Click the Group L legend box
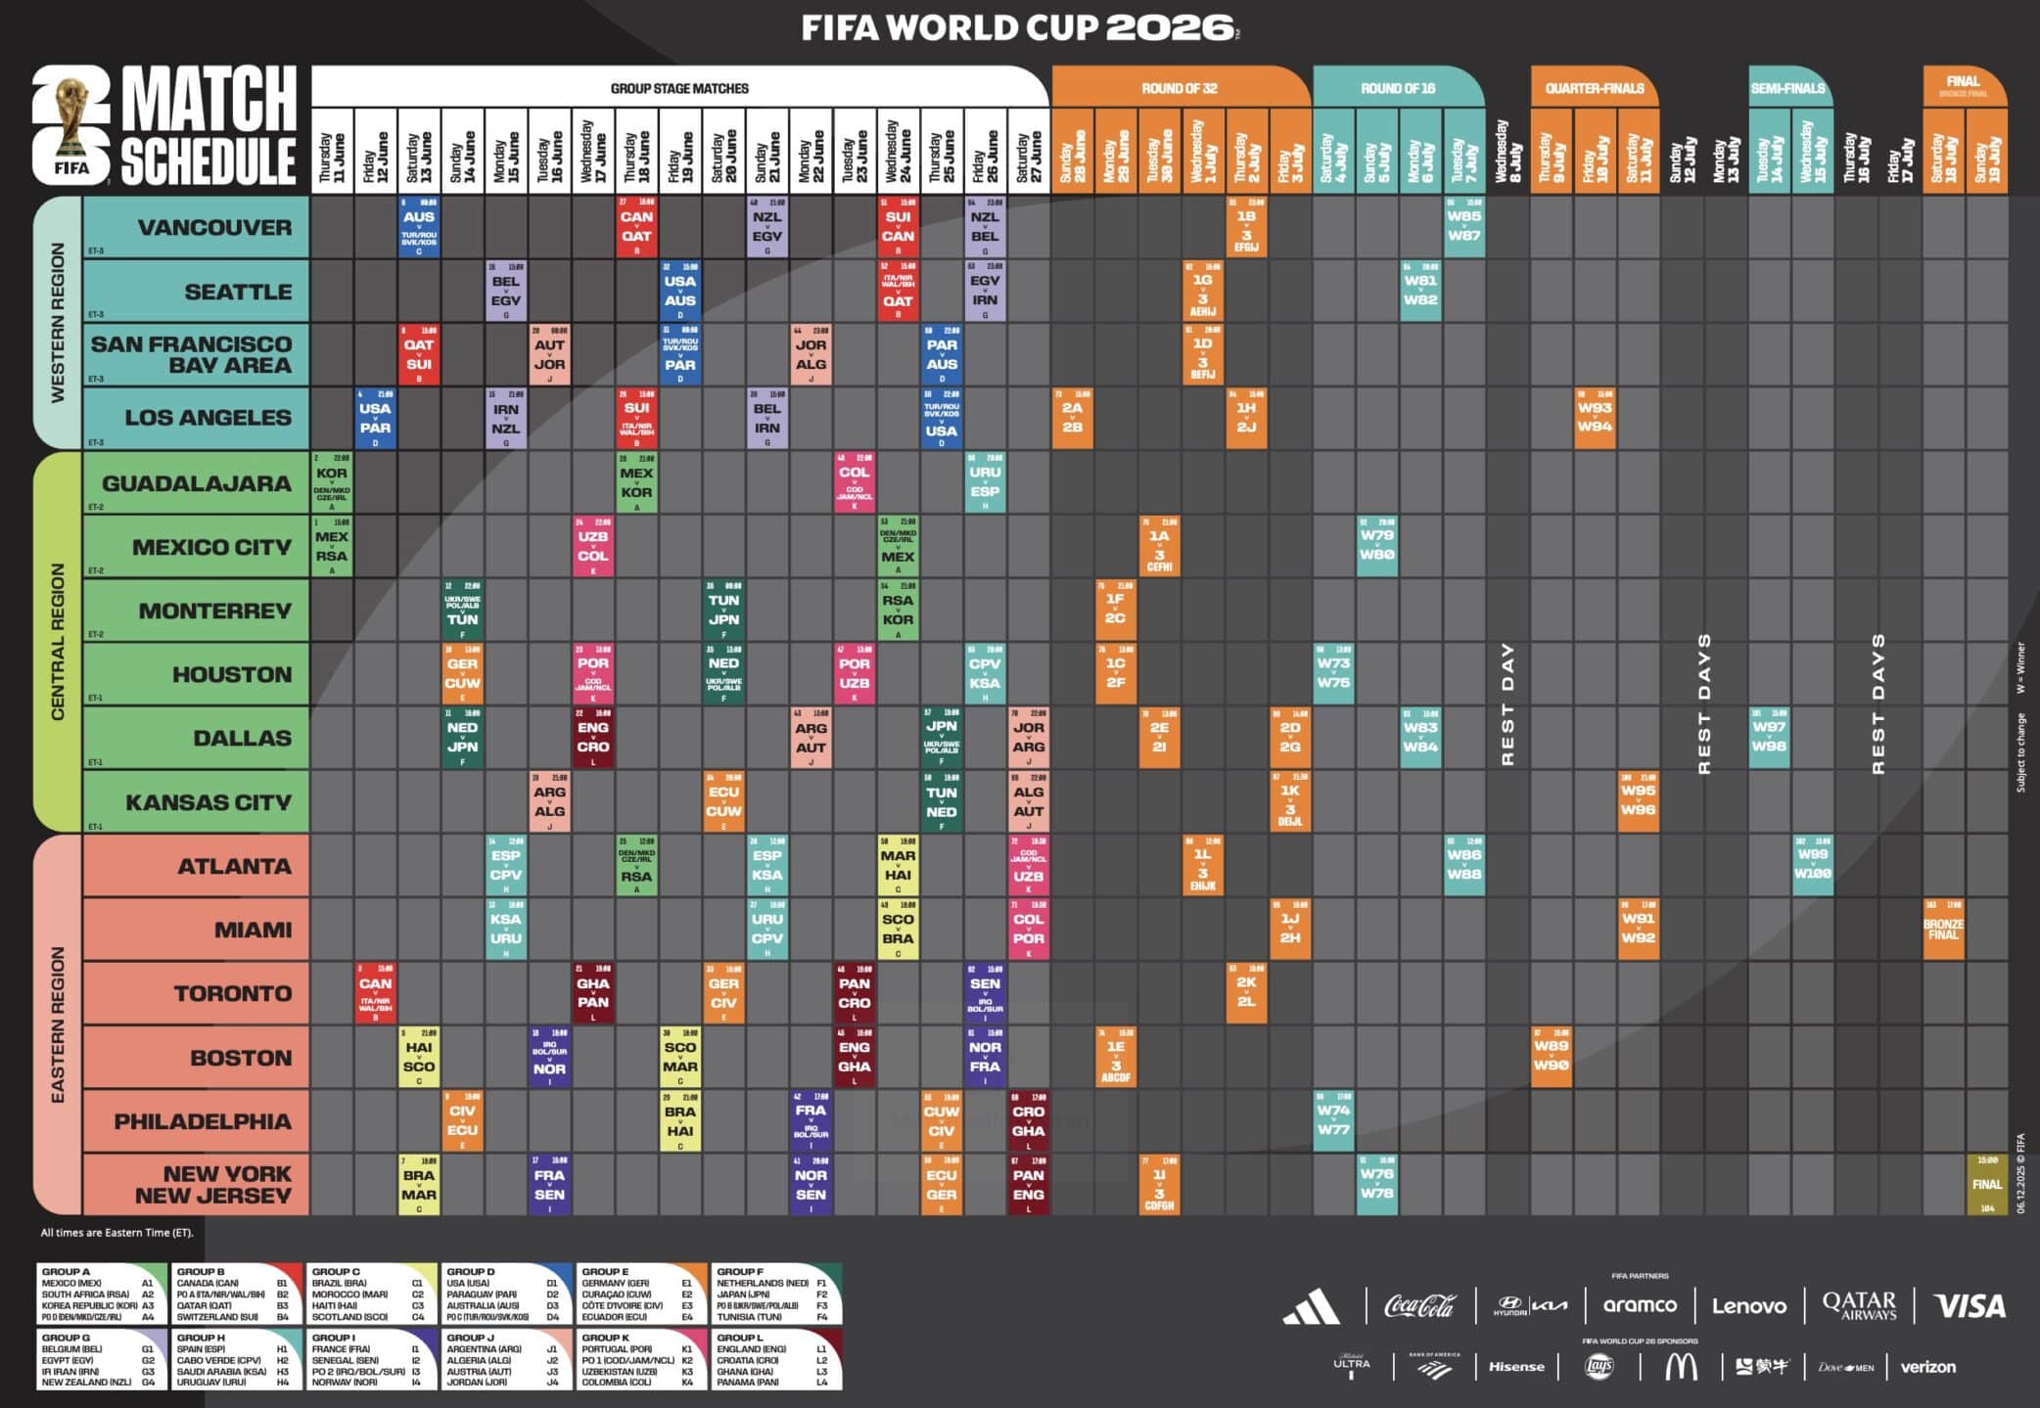The width and height of the screenshot is (2040, 1408). point(777,1359)
